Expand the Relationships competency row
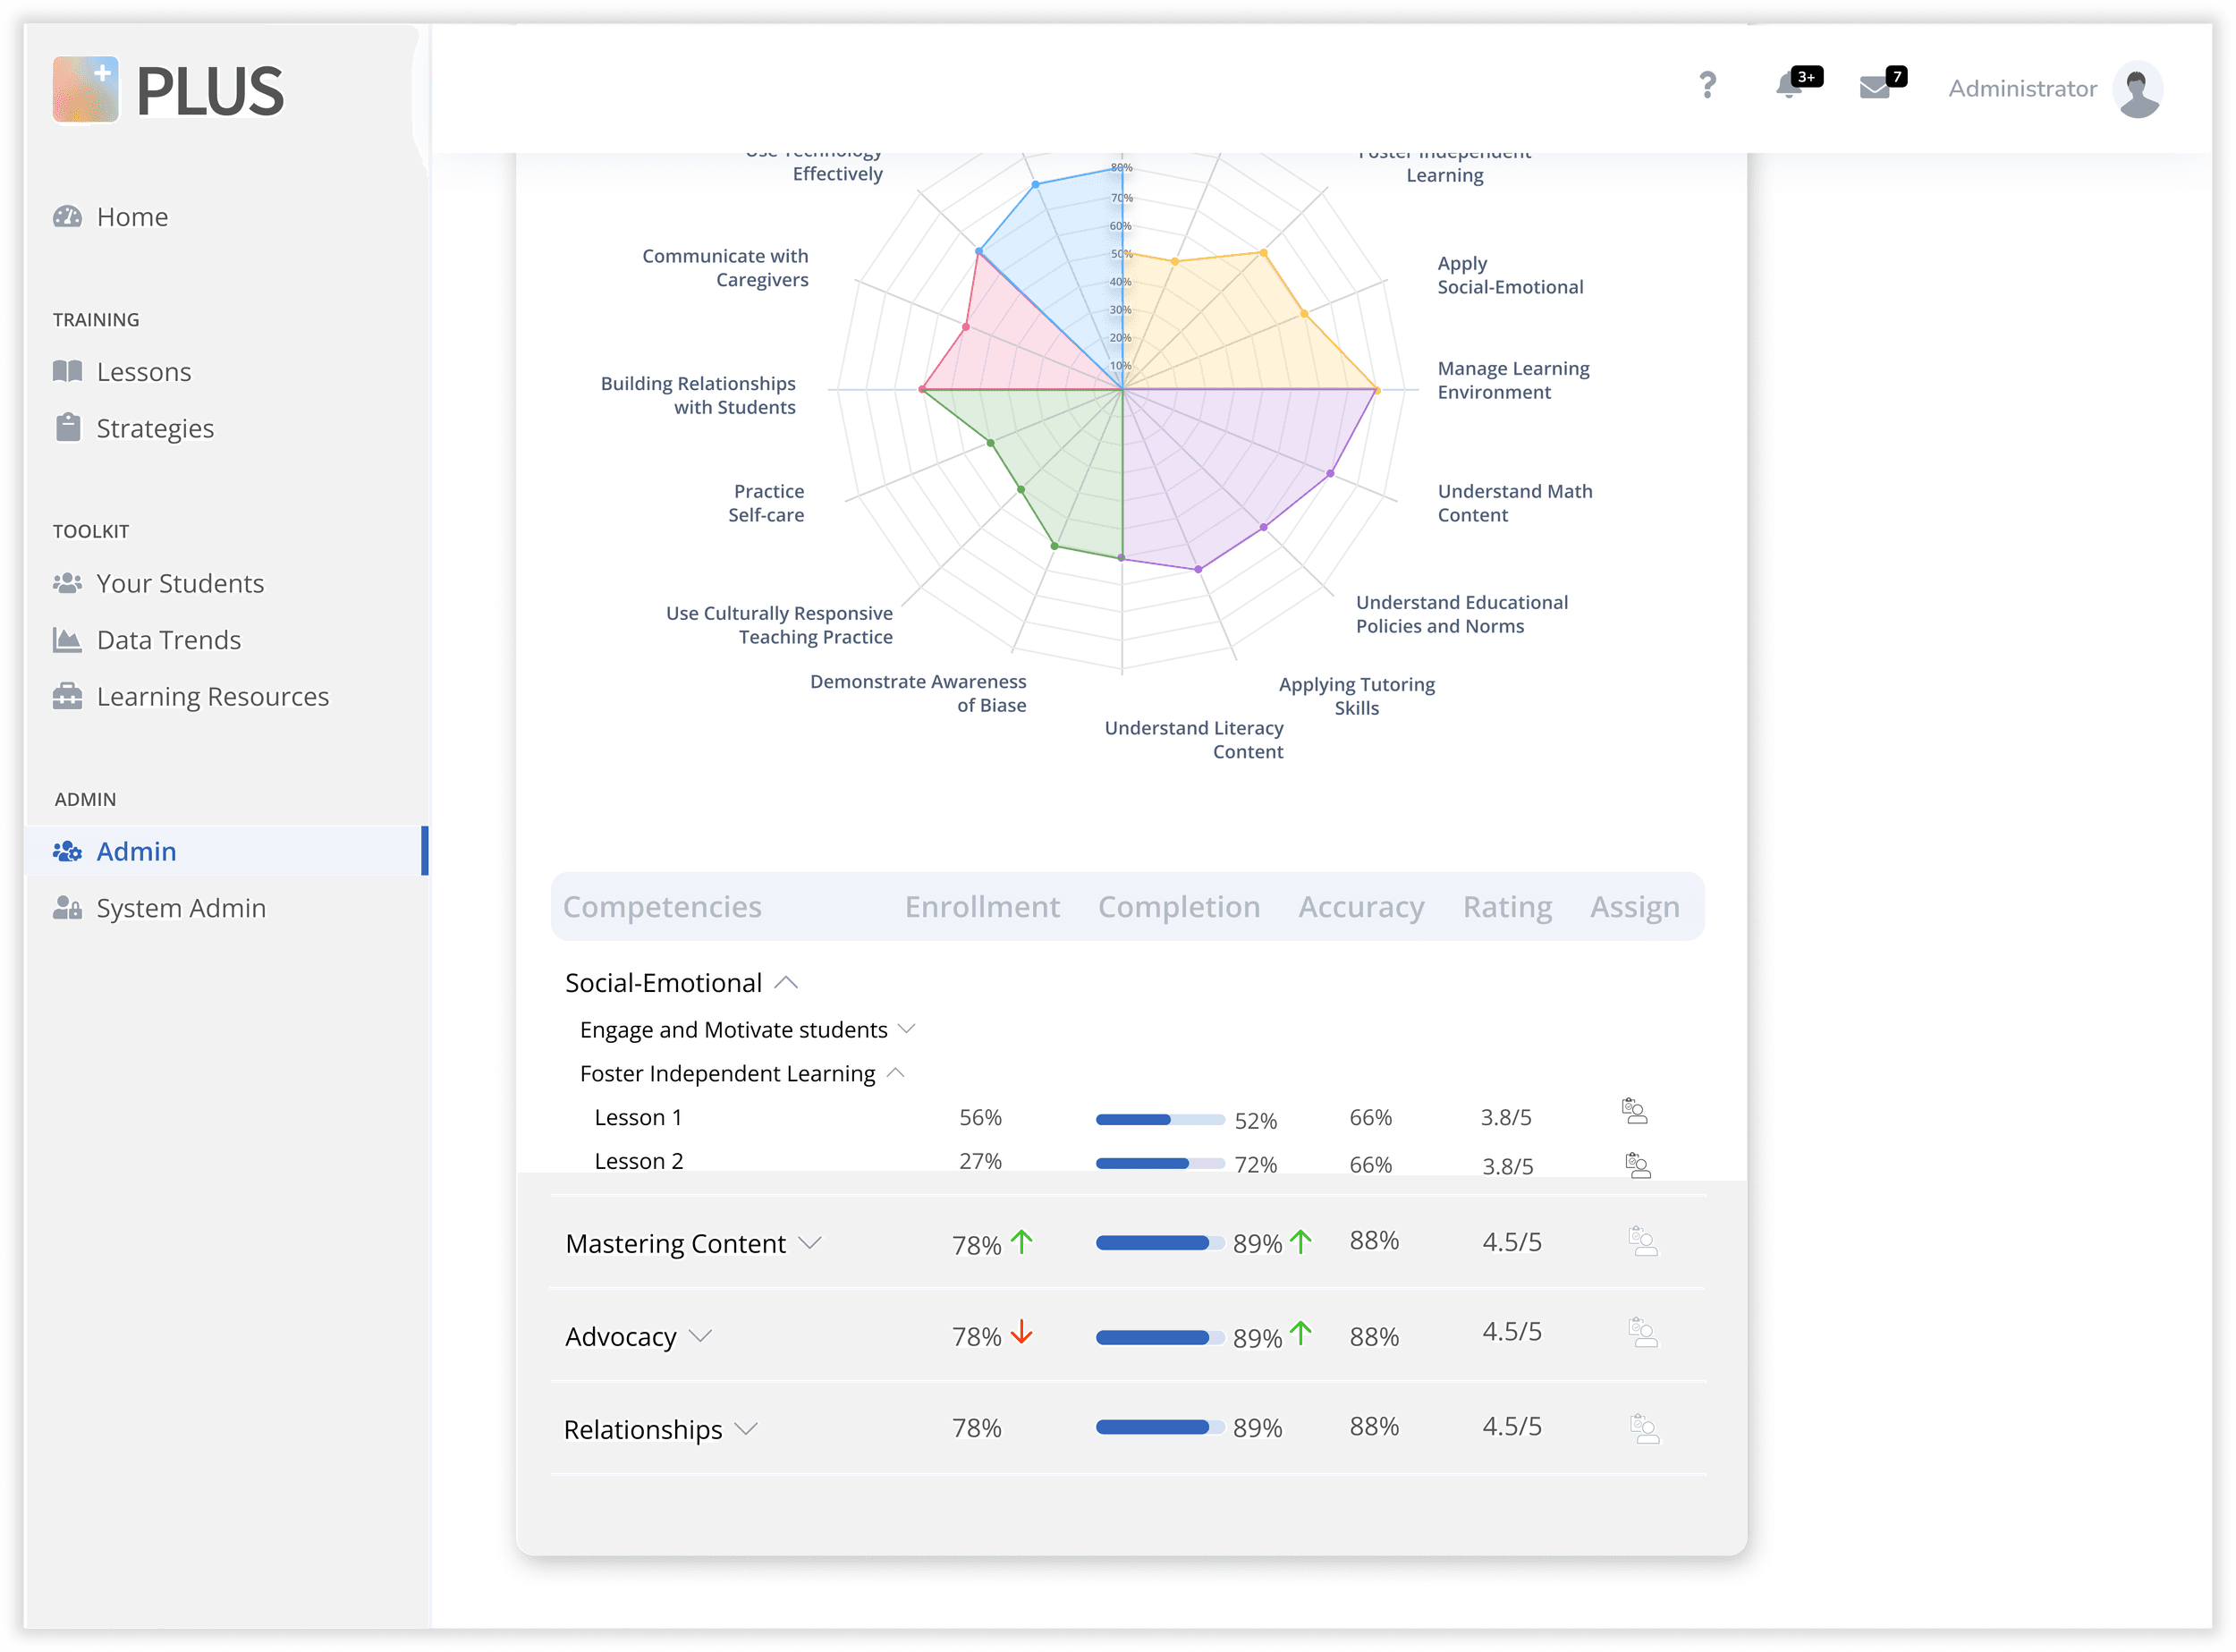The image size is (2236, 1652). (x=746, y=1429)
